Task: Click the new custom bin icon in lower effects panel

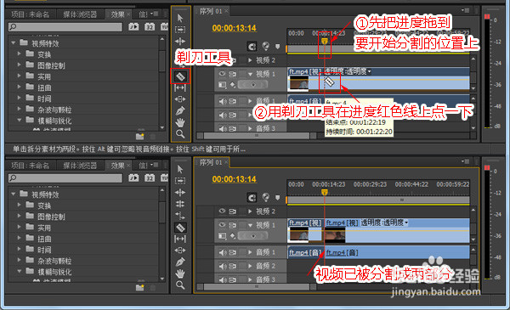Action: pyautogui.click(x=140, y=287)
